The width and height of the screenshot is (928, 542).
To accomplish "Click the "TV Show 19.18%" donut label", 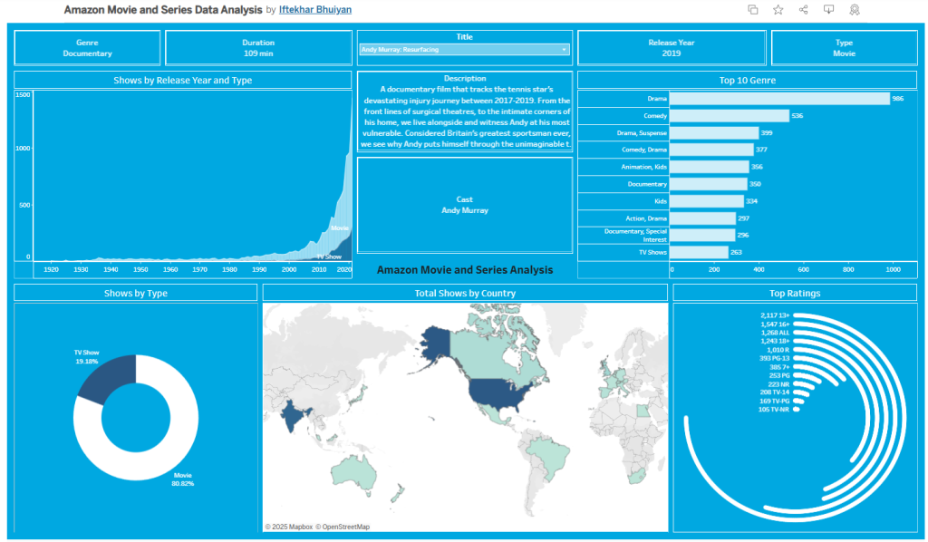I will pos(86,357).
